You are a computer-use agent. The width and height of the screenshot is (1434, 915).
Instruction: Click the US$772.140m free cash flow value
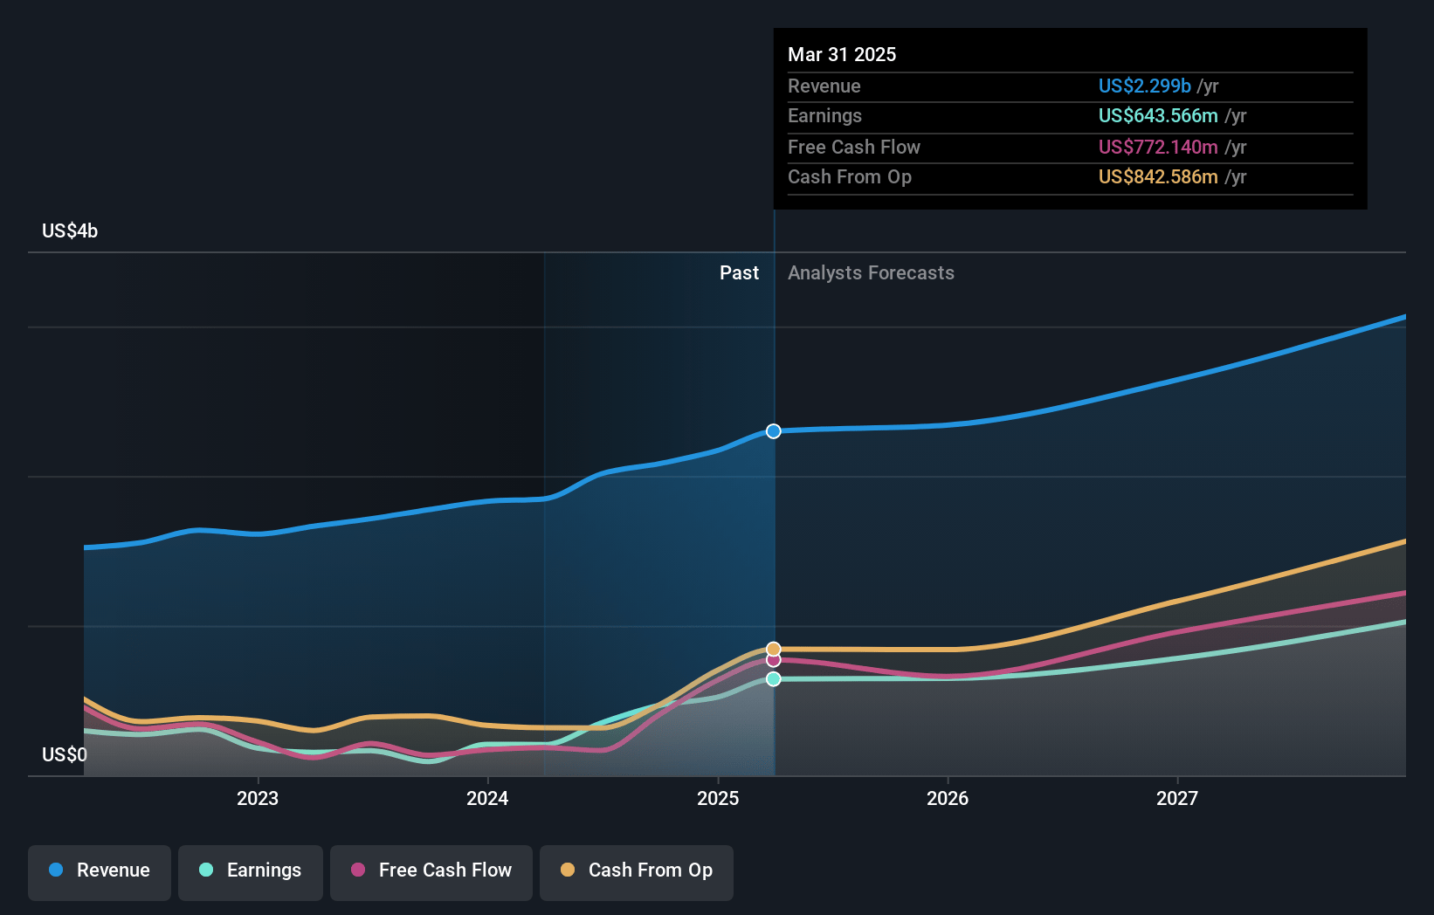1158,147
